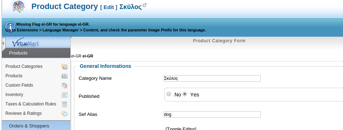343x130 pixels.
Task: Click the Inventory chart icon
Action: click(65, 95)
